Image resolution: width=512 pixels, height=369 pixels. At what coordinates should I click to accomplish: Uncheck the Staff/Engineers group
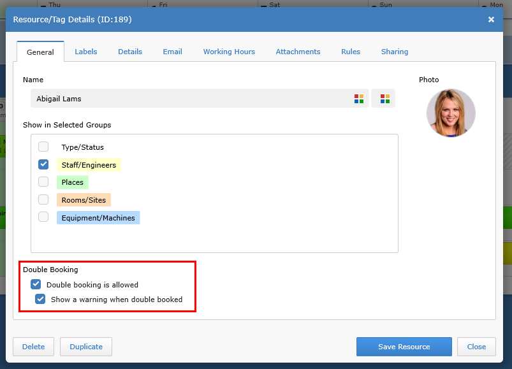point(43,164)
